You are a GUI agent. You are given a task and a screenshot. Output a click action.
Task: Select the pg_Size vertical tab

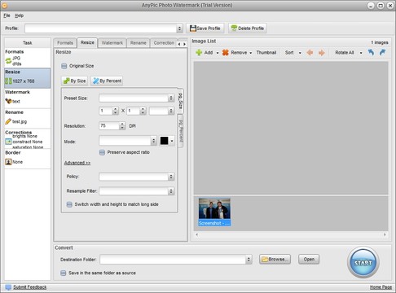pyautogui.click(x=180, y=101)
